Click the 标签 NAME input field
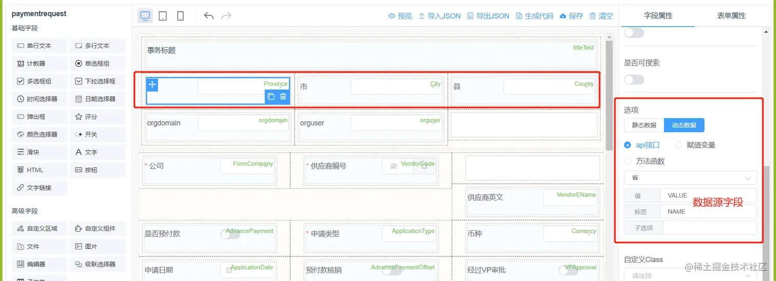 pos(709,211)
